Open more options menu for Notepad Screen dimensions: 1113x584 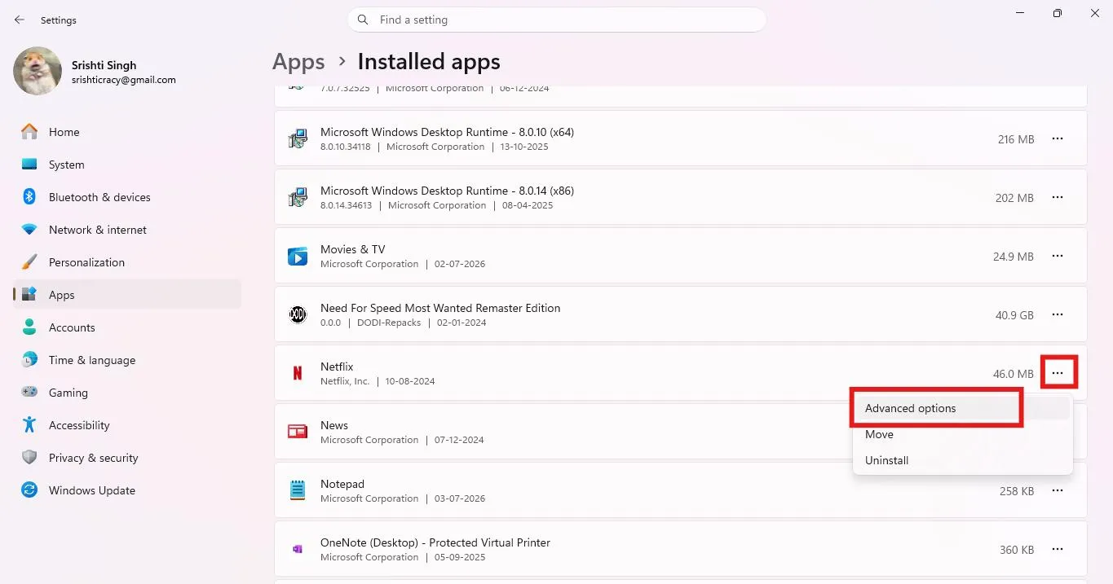pos(1058,490)
